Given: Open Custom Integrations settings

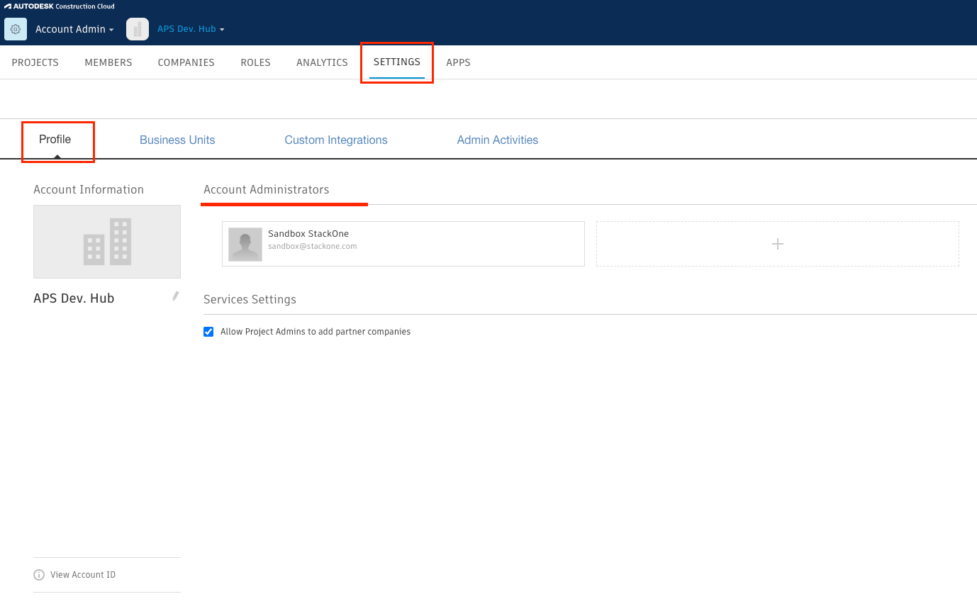Looking at the screenshot, I should [x=336, y=140].
